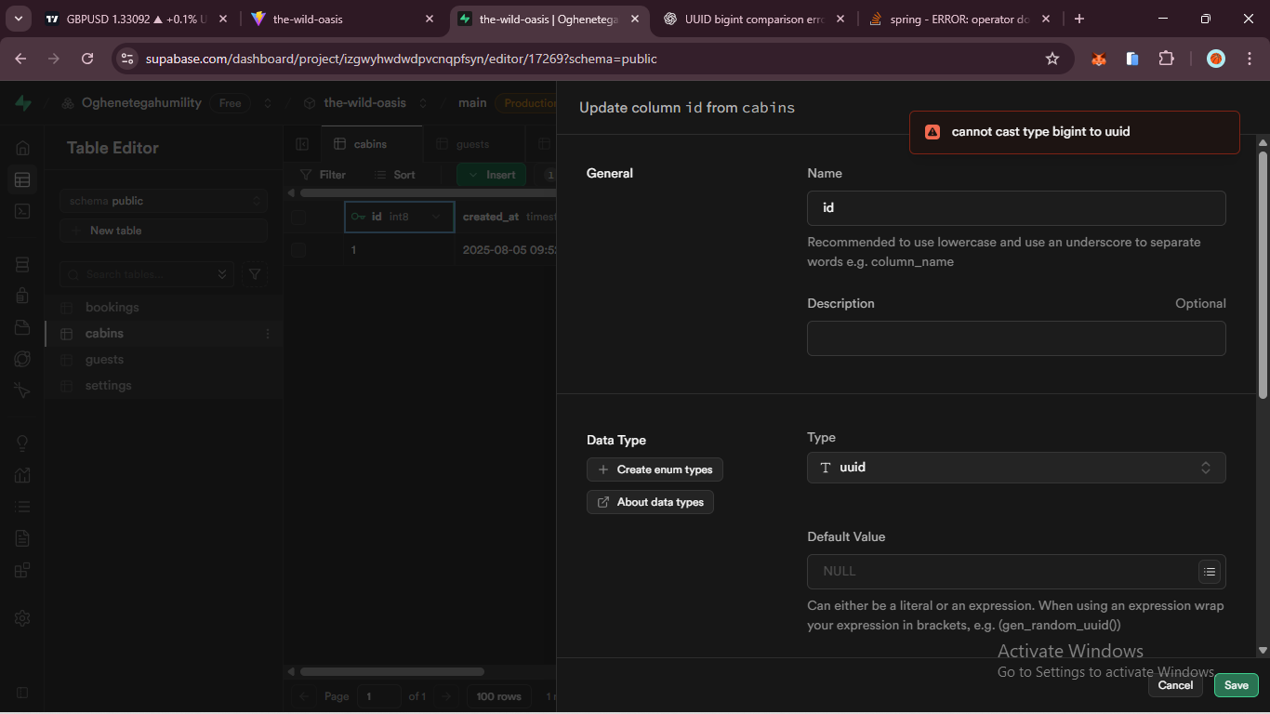Open the 100 rows per page selector
This screenshot has height=714, width=1270.
(x=498, y=696)
